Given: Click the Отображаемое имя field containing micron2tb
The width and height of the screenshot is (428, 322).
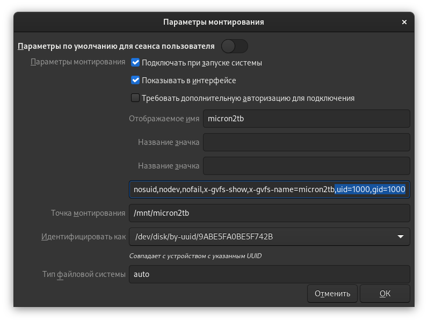Looking at the screenshot, I should point(306,119).
